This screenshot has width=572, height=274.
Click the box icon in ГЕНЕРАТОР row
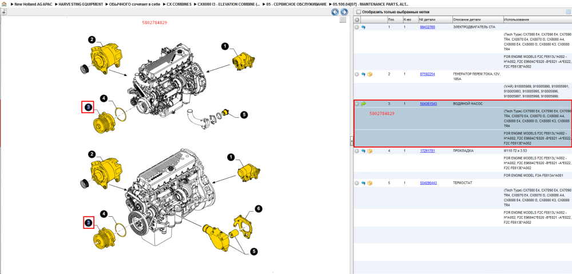coord(370,74)
